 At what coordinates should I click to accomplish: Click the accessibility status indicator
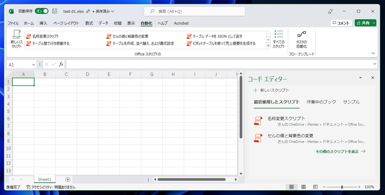51,187
